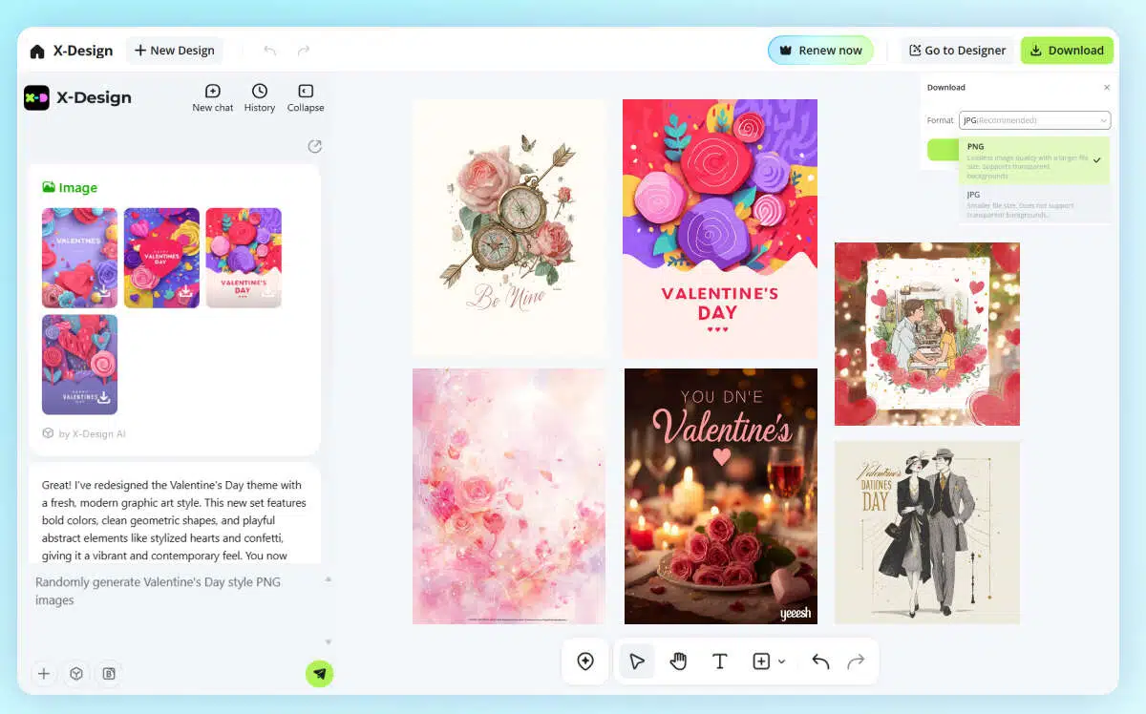Image resolution: width=1146 pixels, height=714 pixels.
Task: Open the chat History panel
Action: (259, 97)
